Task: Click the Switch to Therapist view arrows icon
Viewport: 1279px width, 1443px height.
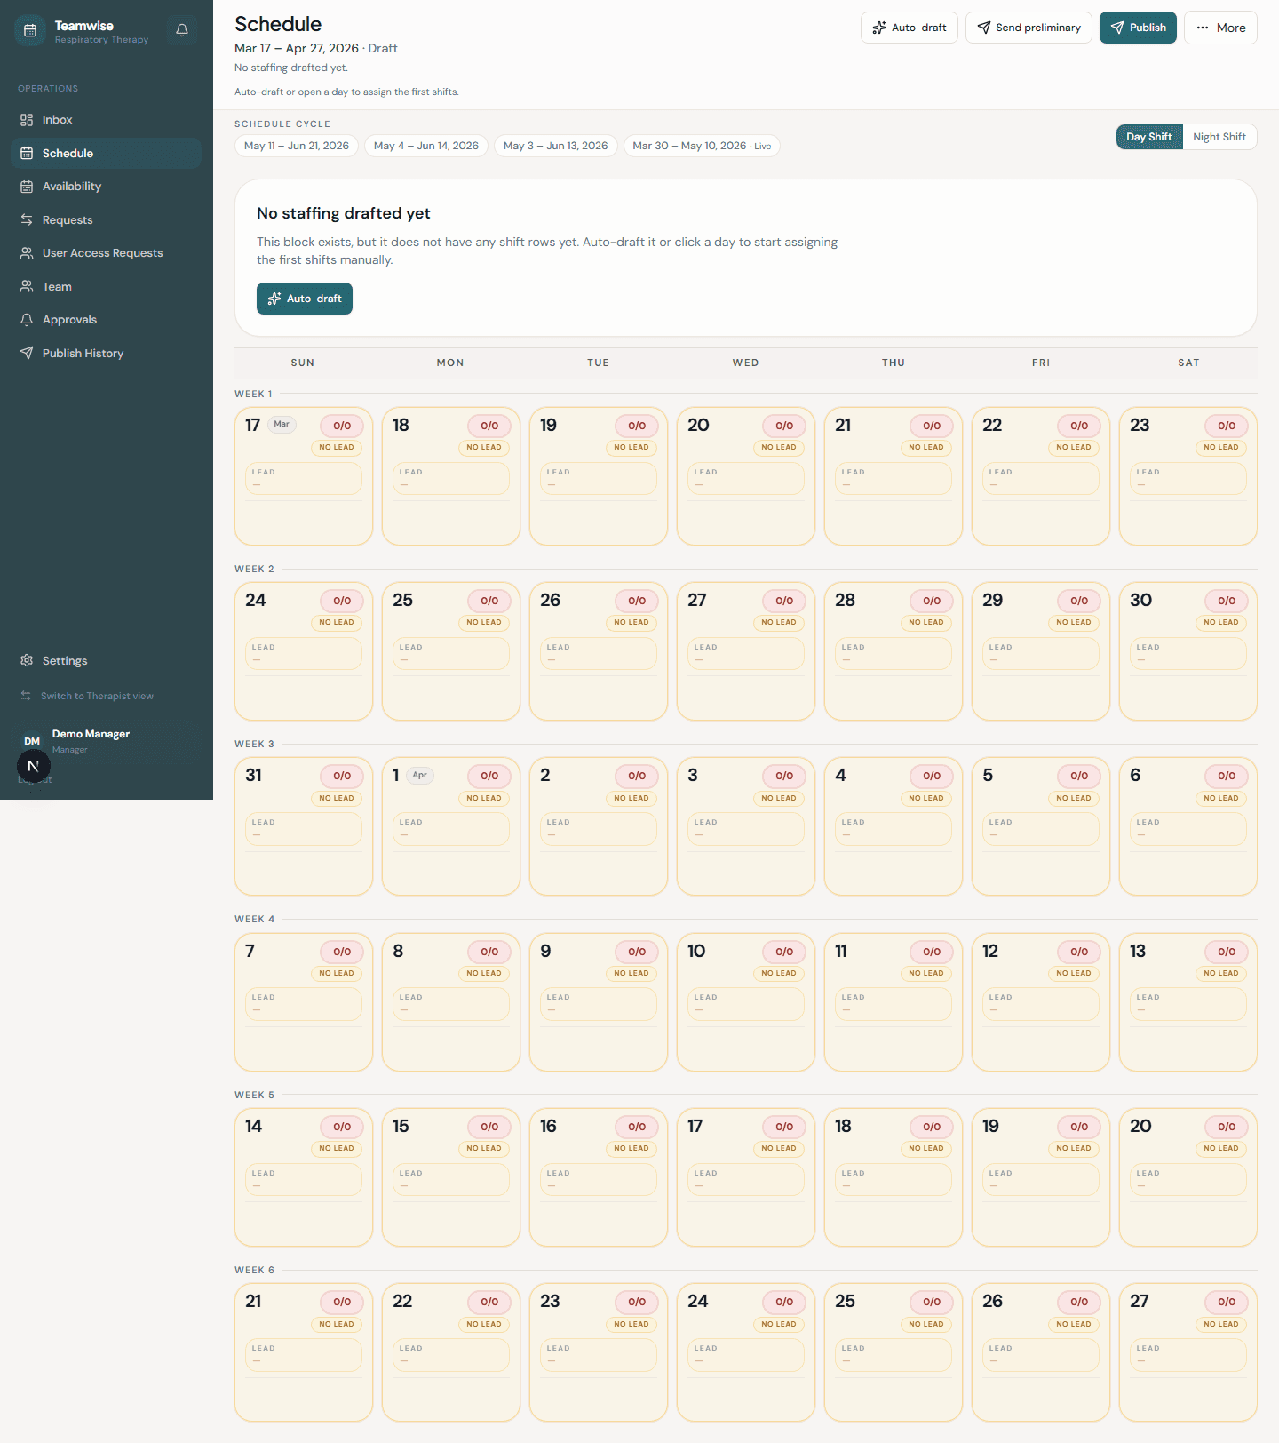Action: click(26, 696)
